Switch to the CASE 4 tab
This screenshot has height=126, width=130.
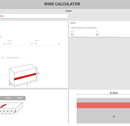[20, 98]
